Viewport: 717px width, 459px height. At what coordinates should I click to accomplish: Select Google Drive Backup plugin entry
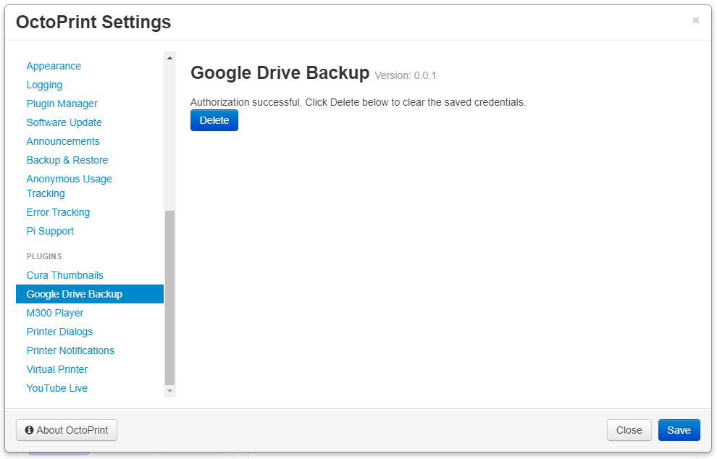pyautogui.click(x=90, y=294)
